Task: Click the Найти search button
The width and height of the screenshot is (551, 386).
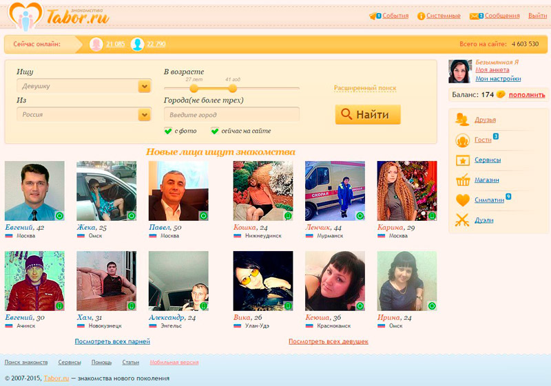Action: [368, 114]
